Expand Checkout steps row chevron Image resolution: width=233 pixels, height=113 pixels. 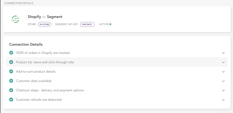(223, 90)
